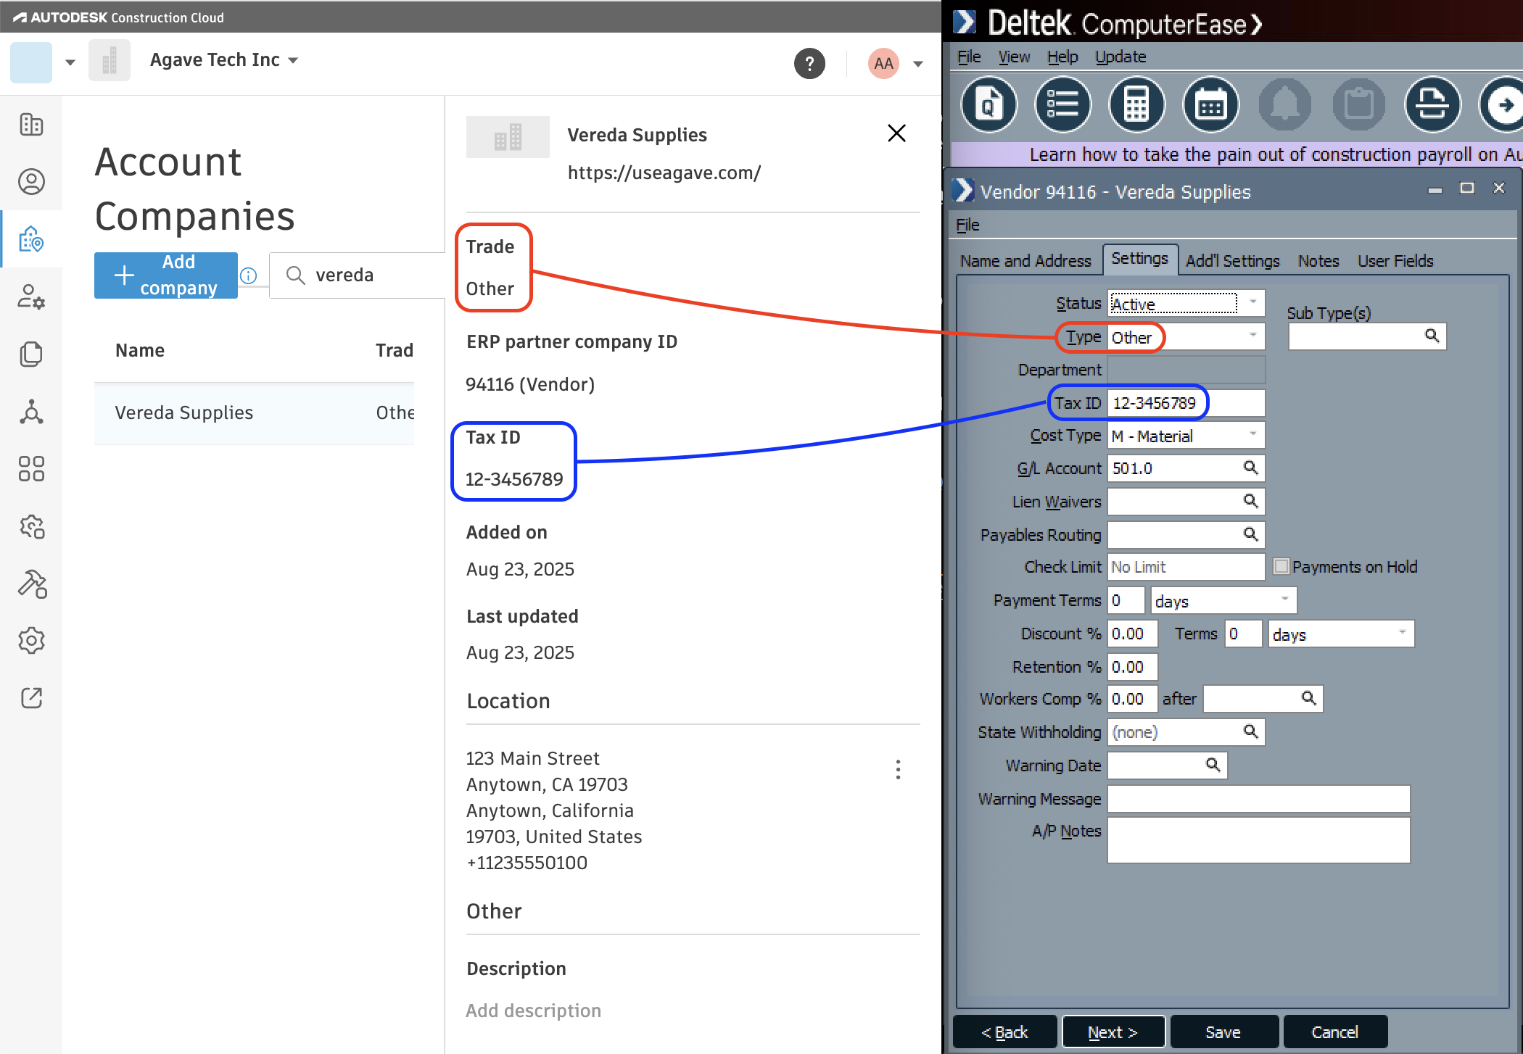
Task: Open the four-squares apps sidebar icon
Action: [x=31, y=468]
